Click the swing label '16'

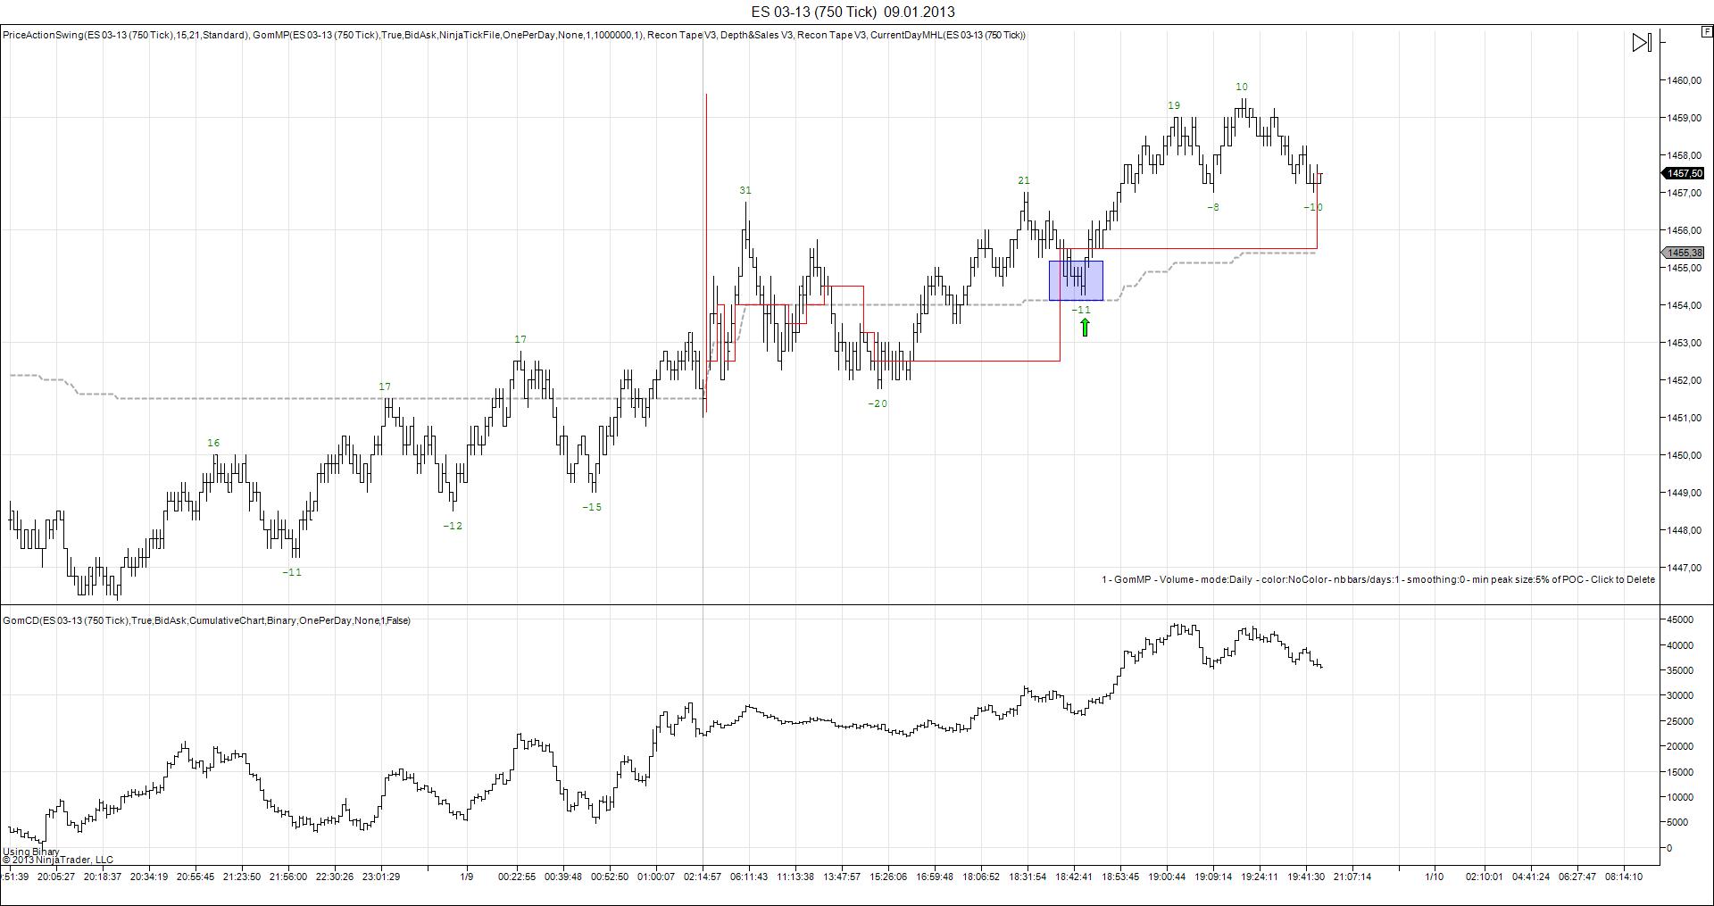point(213,443)
